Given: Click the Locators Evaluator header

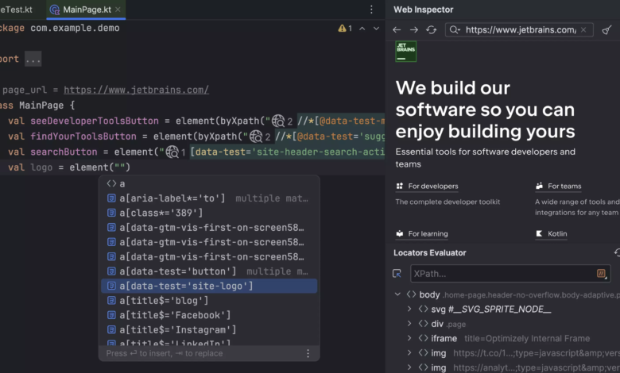Looking at the screenshot, I should (430, 252).
